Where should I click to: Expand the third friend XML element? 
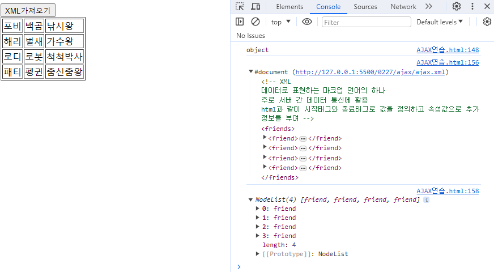click(265, 157)
